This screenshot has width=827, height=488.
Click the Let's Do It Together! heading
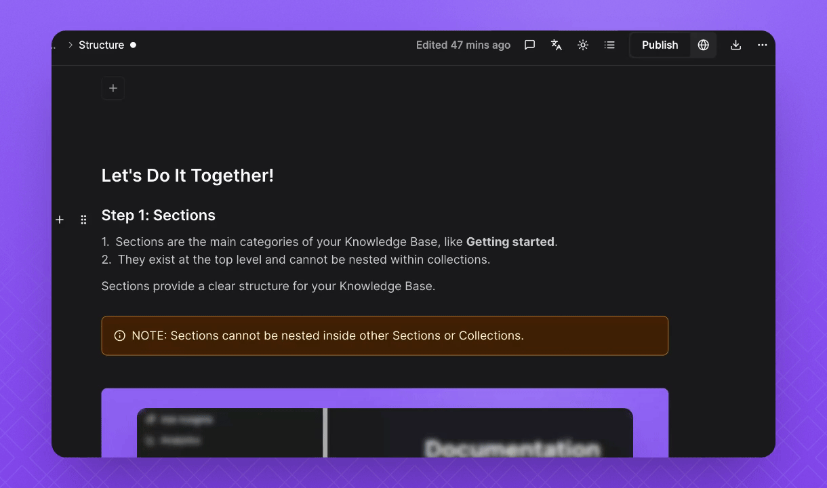[188, 176]
